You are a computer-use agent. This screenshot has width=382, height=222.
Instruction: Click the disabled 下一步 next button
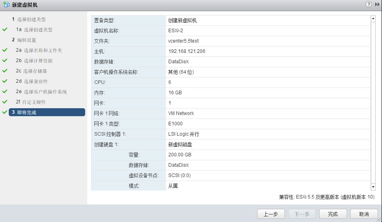coord(302,214)
